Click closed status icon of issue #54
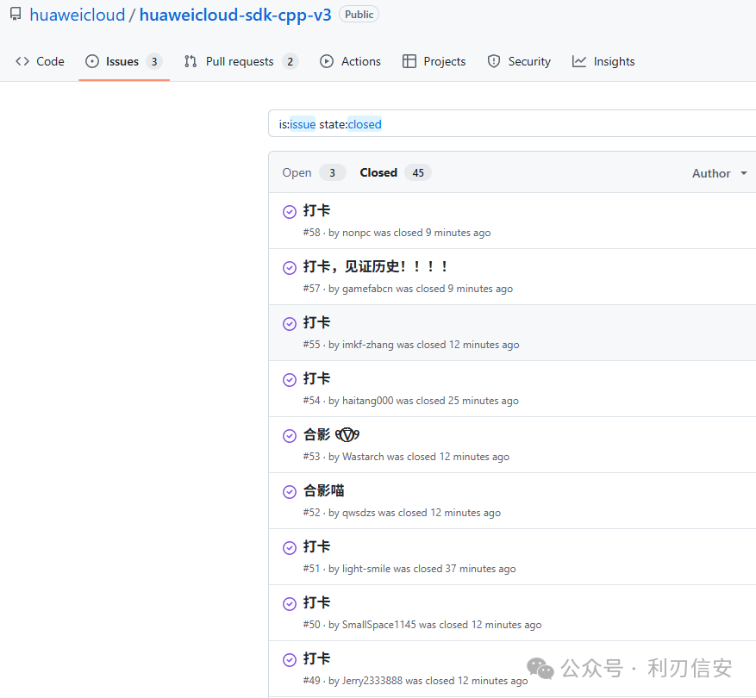This screenshot has width=756, height=698. pos(290,380)
